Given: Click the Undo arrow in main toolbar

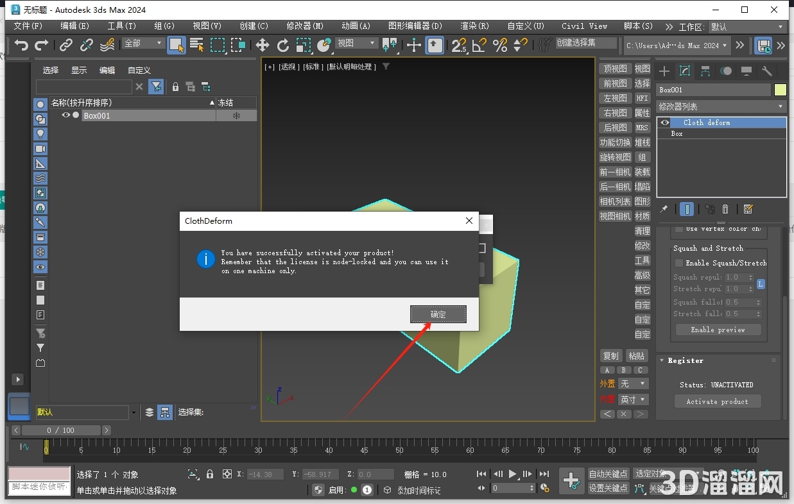Looking at the screenshot, I should click(x=22, y=45).
